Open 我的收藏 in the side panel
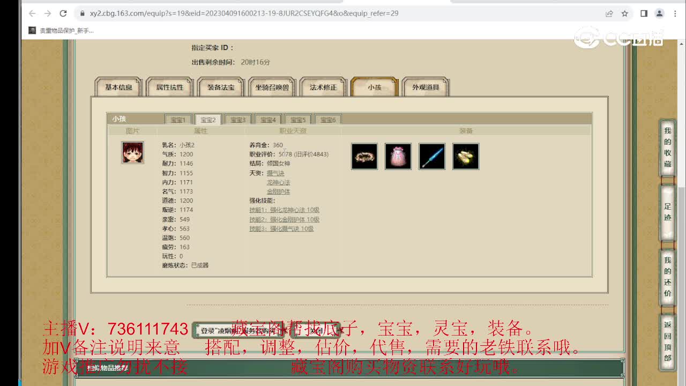Viewport: 686px width, 386px height. [x=667, y=147]
